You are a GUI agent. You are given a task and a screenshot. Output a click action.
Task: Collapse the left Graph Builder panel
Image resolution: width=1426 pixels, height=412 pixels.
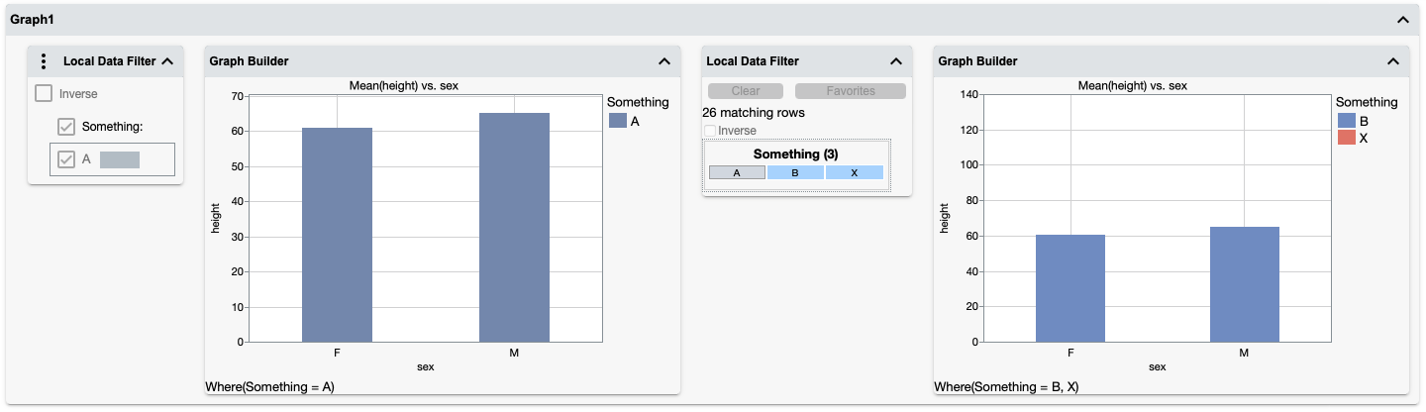(663, 61)
